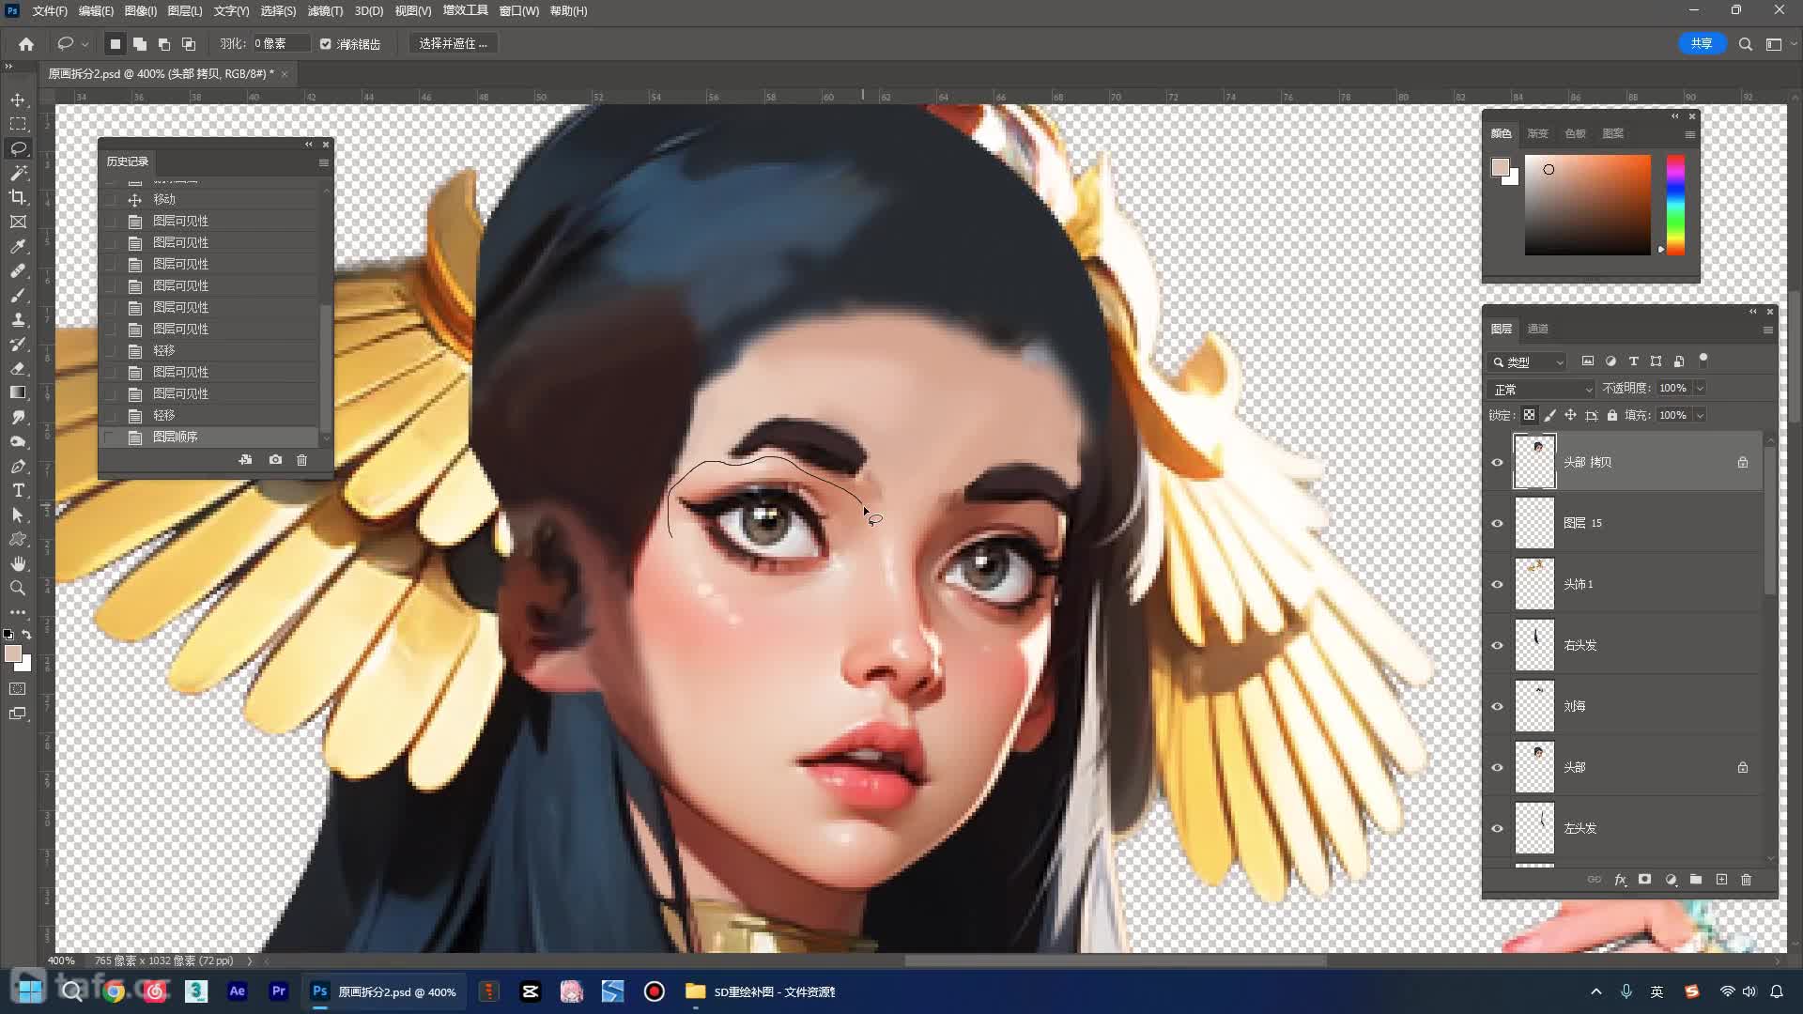This screenshot has height=1014, width=1803.
Task: Hide the 图层 15 layer
Action: (1497, 523)
